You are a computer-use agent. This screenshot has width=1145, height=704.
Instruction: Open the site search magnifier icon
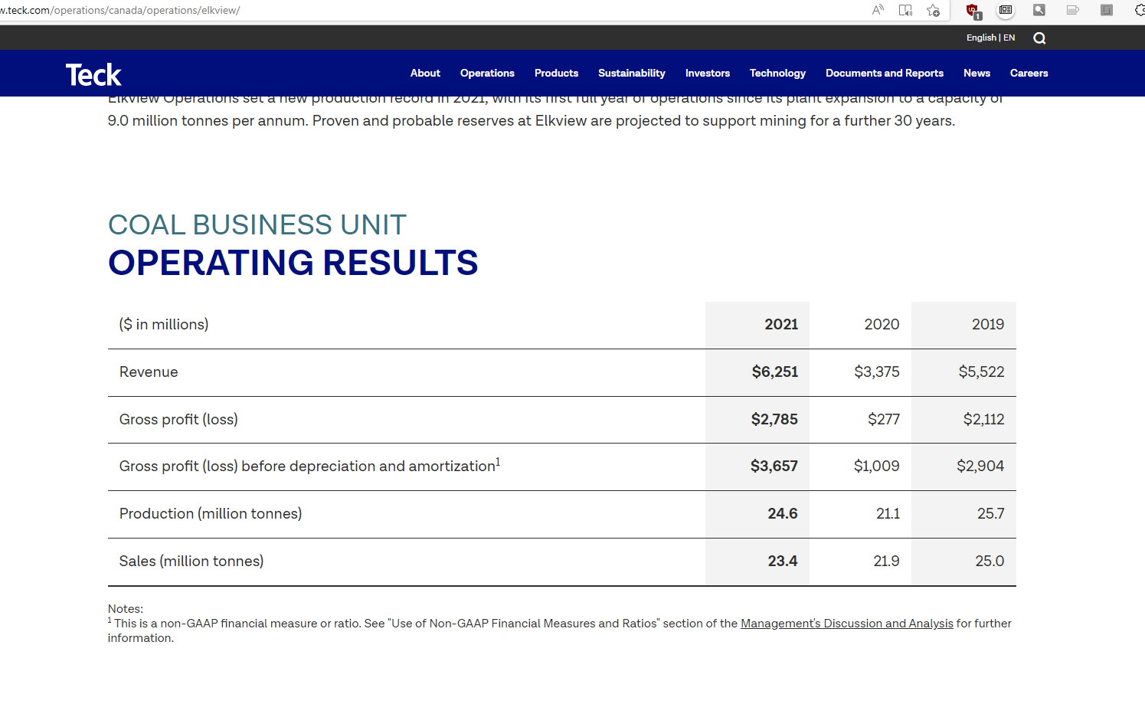[1039, 38]
